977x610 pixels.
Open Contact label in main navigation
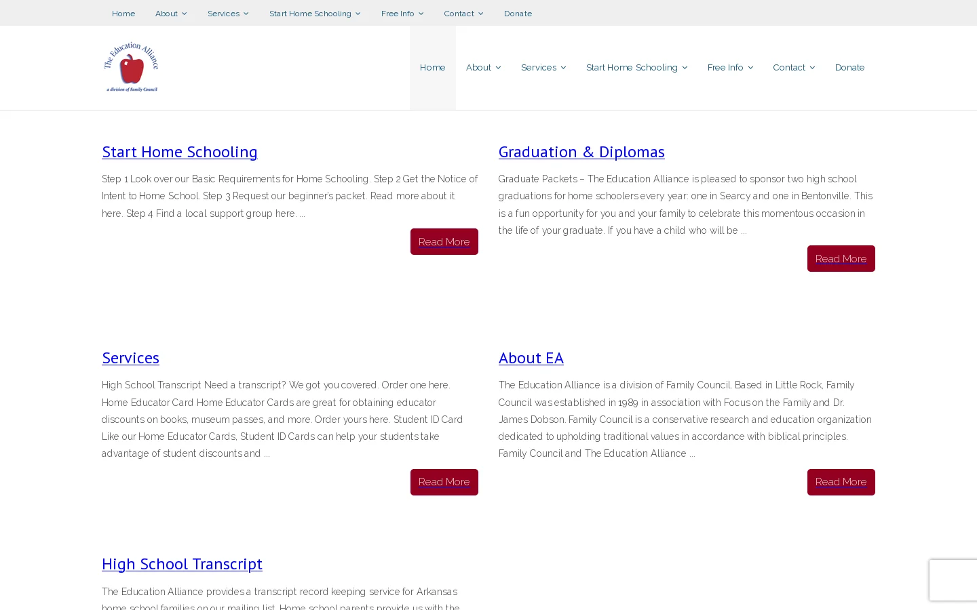789,68
